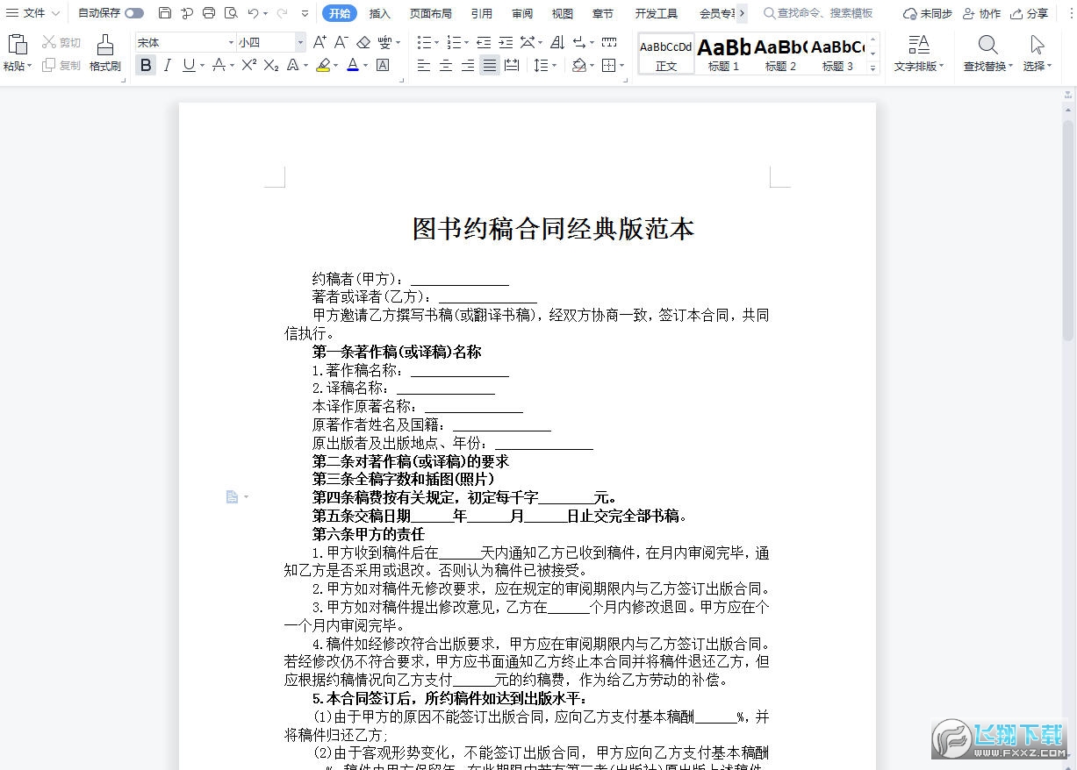Customize quick access toolbar dropdown arrow
Viewport: 1077px width, 770px height.
(305, 13)
